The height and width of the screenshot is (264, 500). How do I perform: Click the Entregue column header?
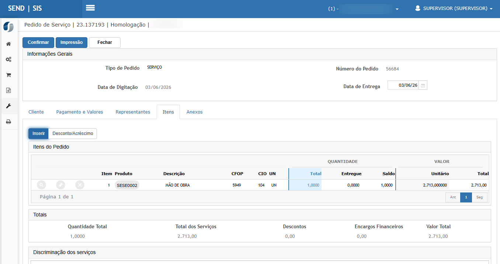(351, 174)
